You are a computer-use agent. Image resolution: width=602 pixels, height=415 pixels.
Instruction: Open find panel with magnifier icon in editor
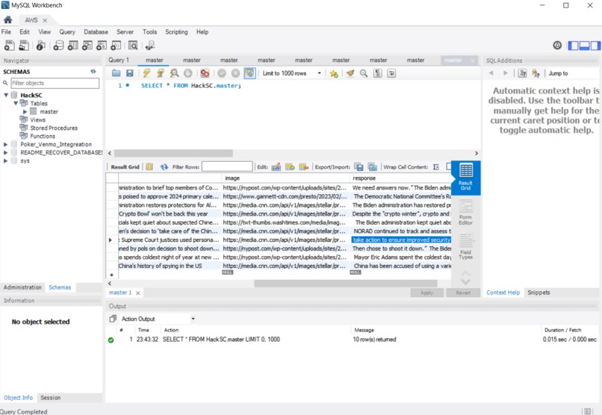364,73
